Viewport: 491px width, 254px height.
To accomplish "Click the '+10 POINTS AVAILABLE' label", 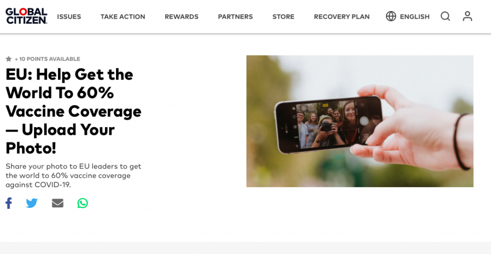I will [47, 59].
